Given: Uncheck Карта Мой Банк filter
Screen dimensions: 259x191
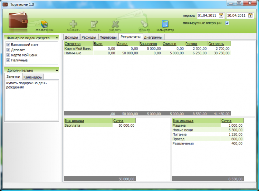Looking at the screenshot, I should tap(8, 55).
